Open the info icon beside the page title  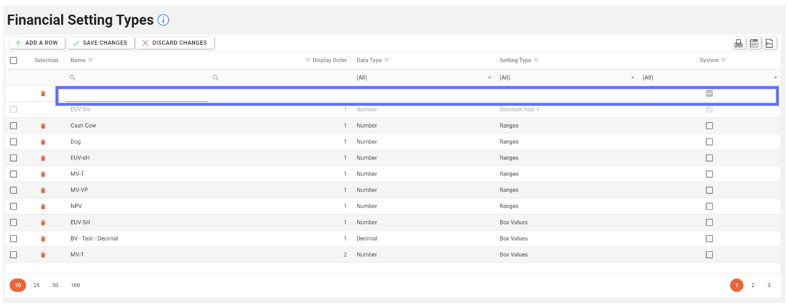click(x=163, y=20)
